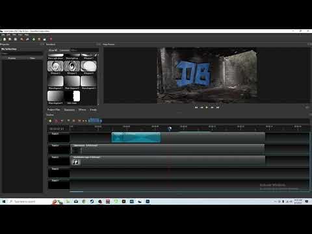
Task: Select the razor tool on the timeline toolbar
Action: (x=62, y=121)
